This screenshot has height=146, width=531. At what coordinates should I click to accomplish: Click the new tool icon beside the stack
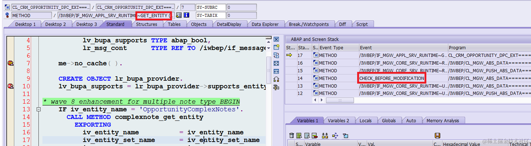[276, 47]
